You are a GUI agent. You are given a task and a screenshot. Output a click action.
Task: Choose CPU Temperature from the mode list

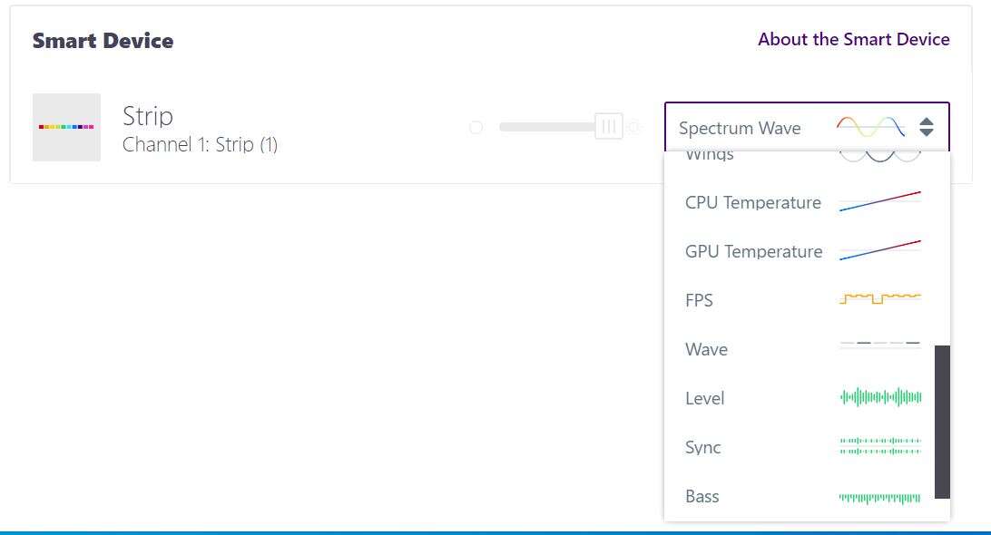tap(752, 202)
